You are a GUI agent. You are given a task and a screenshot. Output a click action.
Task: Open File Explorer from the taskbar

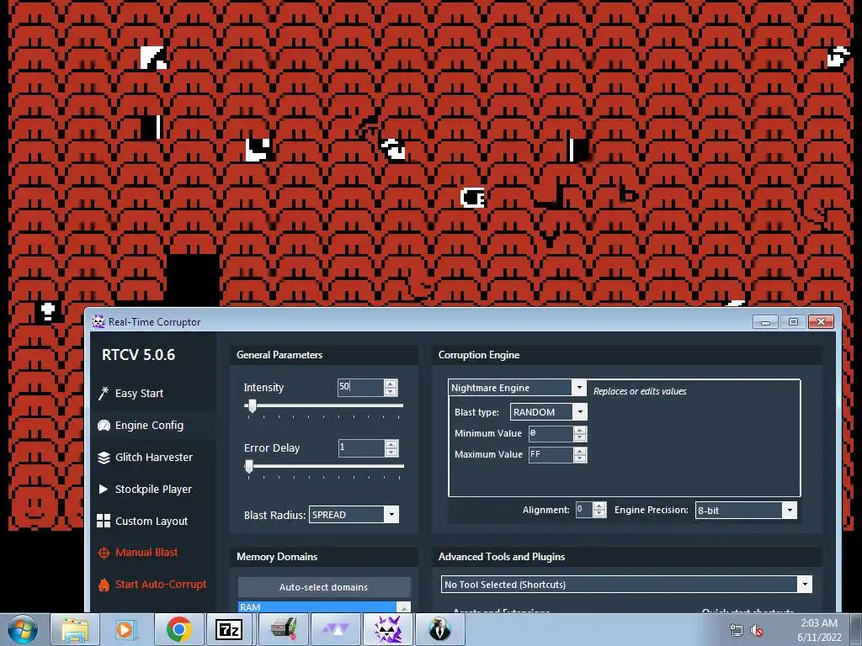pyautogui.click(x=75, y=629)
